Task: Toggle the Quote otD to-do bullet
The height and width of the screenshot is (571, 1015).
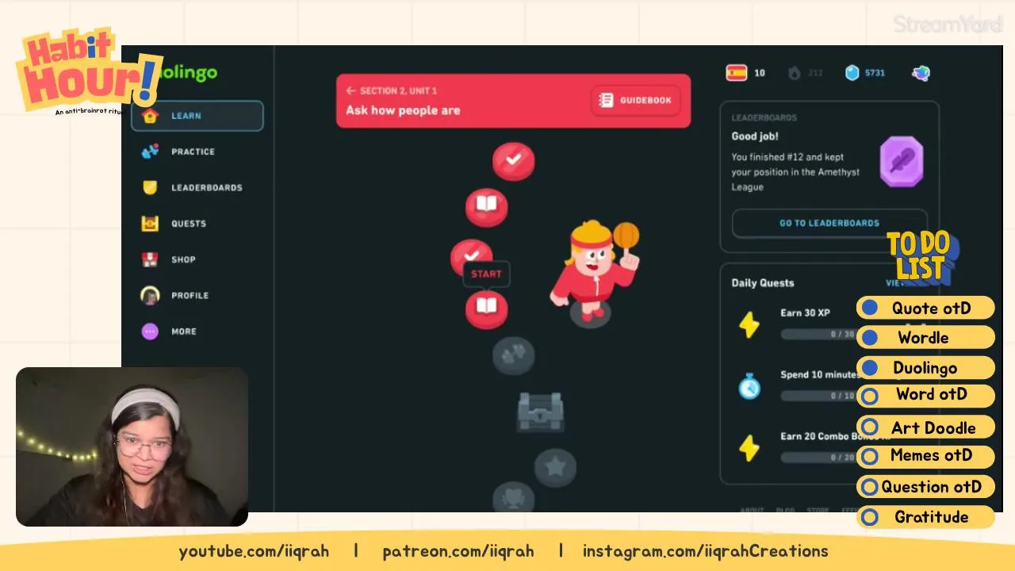Action: pyautogui.click(x=870, y=308)
